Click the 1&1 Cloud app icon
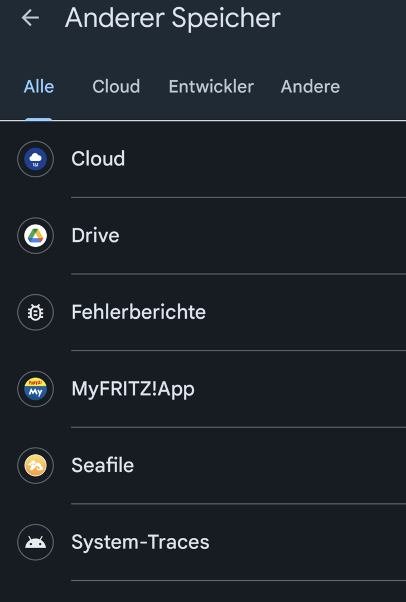The height and width of the screenshot is (602, 406). (x=35, y=159)
